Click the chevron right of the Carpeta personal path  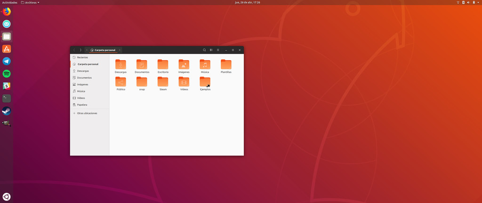coord(120,50)
